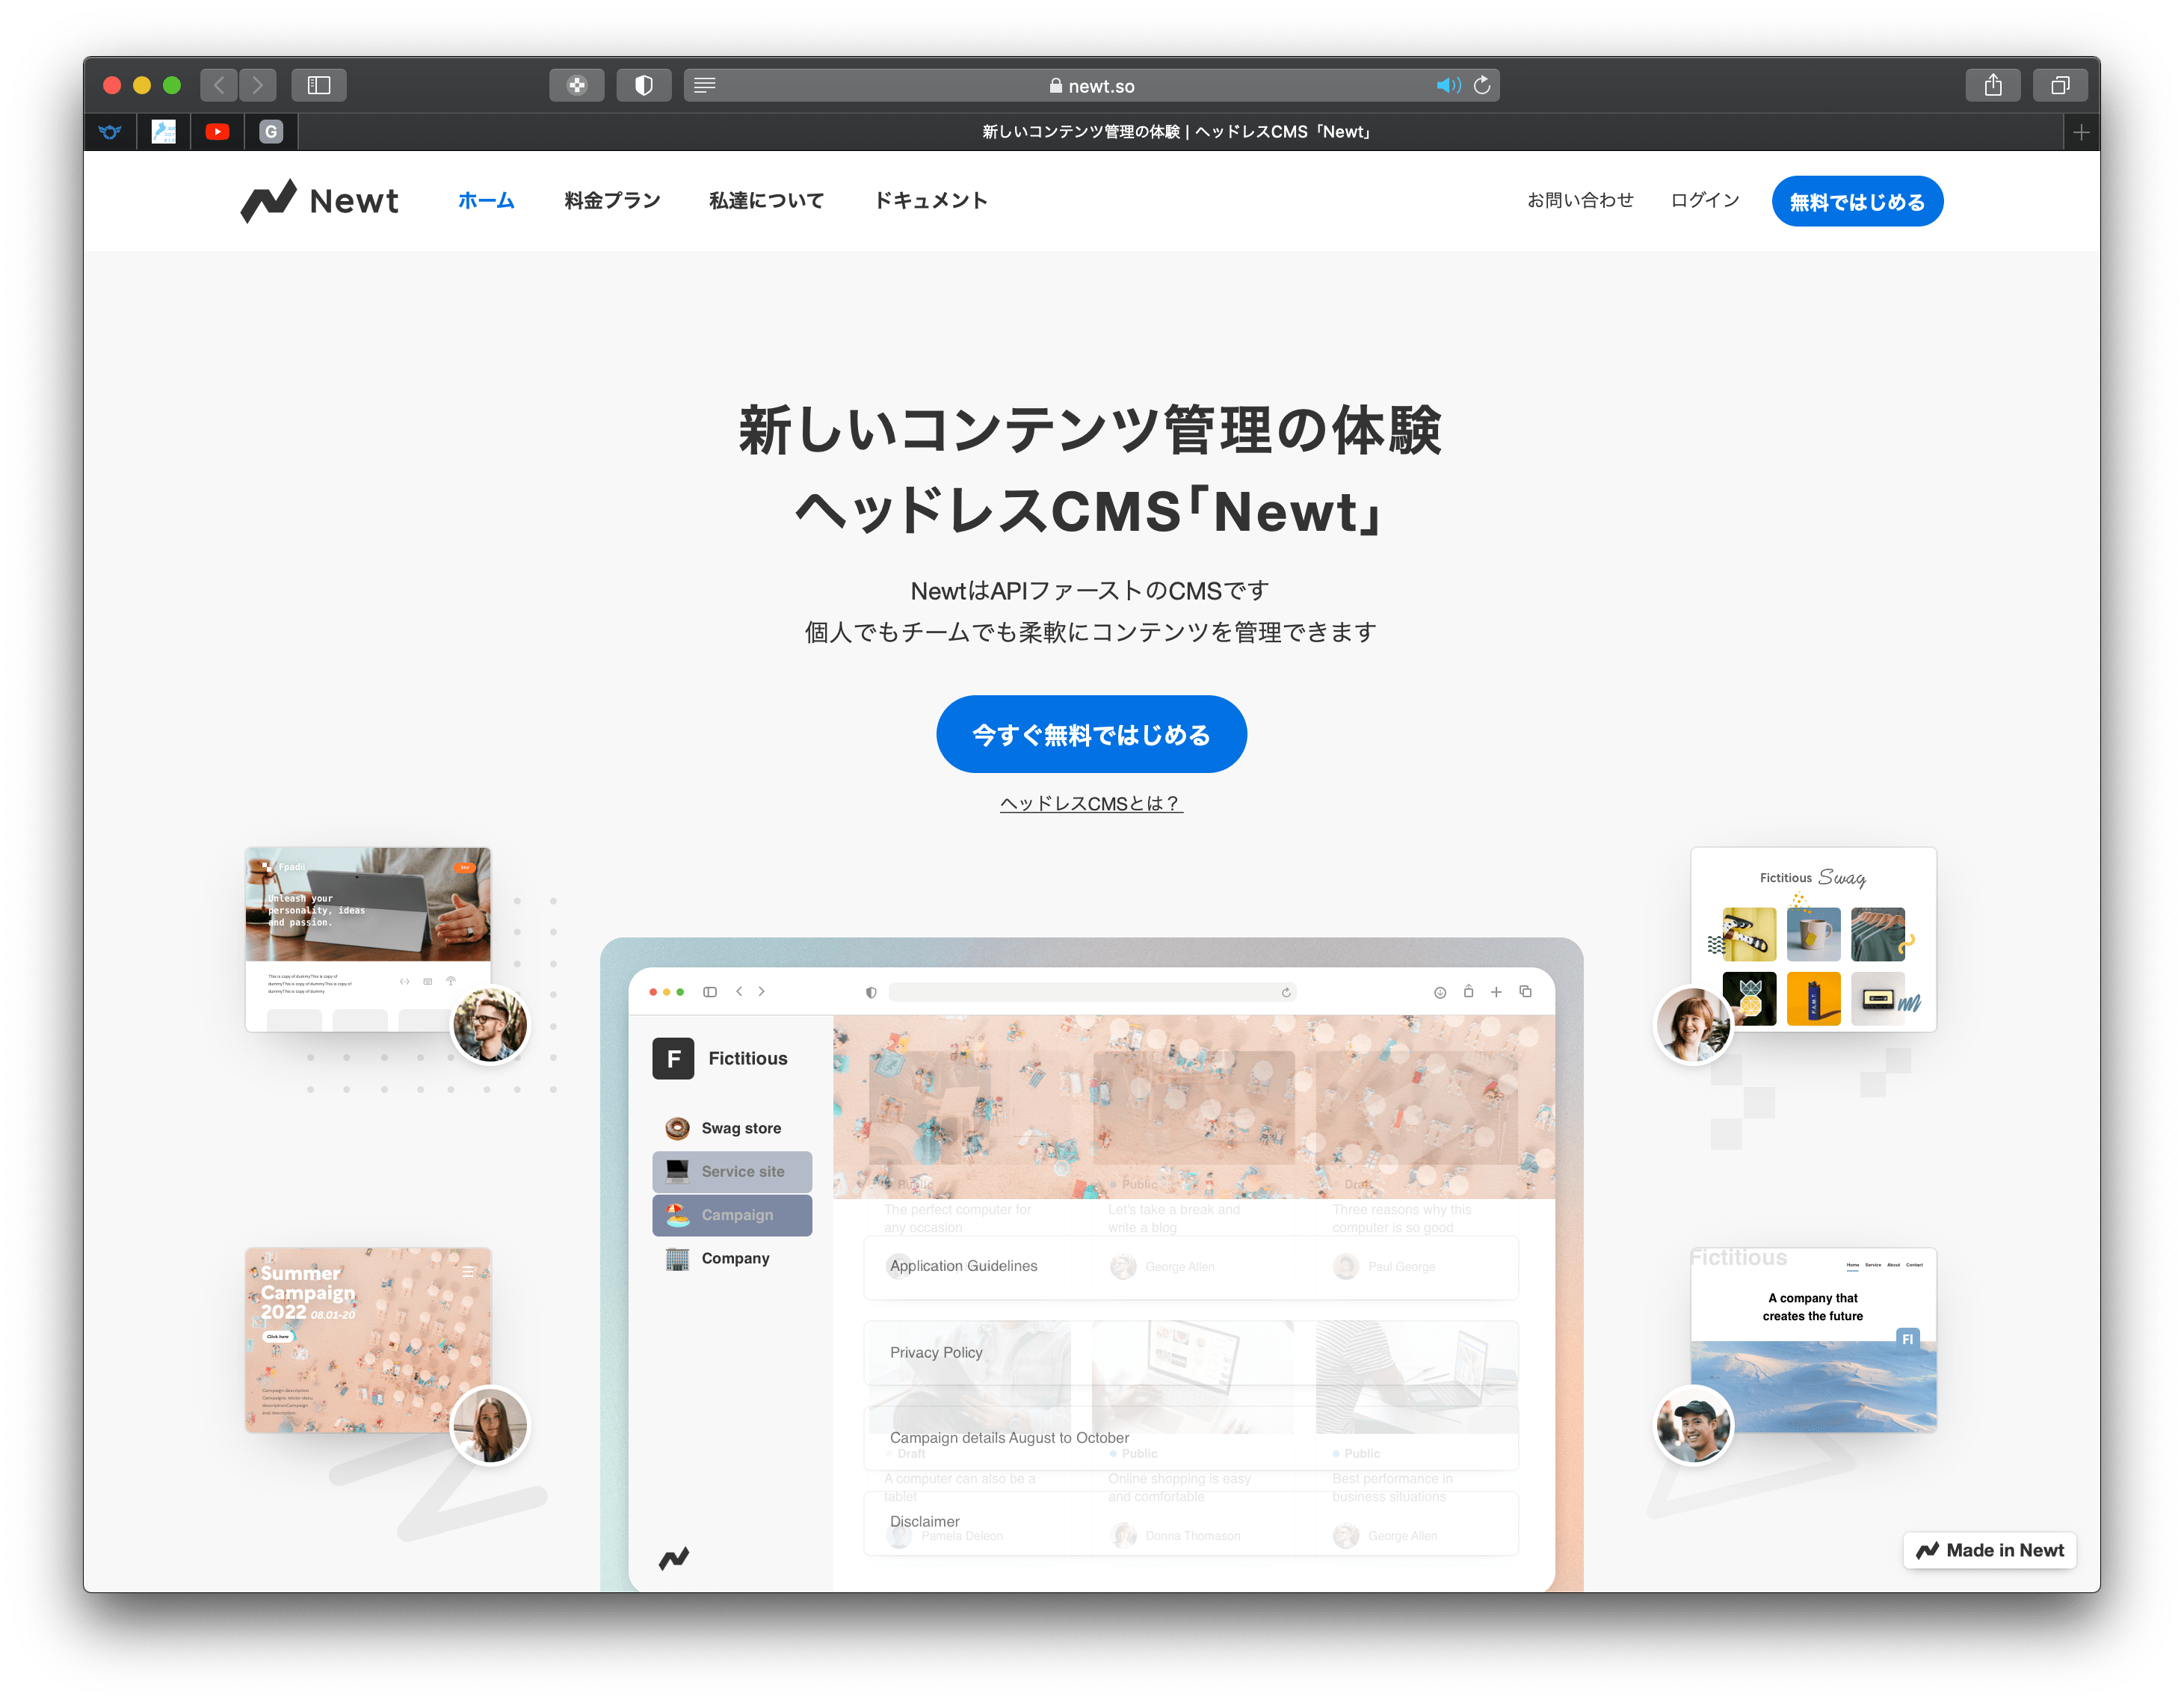The width and height of the screenshot is (2184, 1703).
Task: Click the mockup browser sidebar toggle icon
Action: pyautogui.click(x=710, y=992)
